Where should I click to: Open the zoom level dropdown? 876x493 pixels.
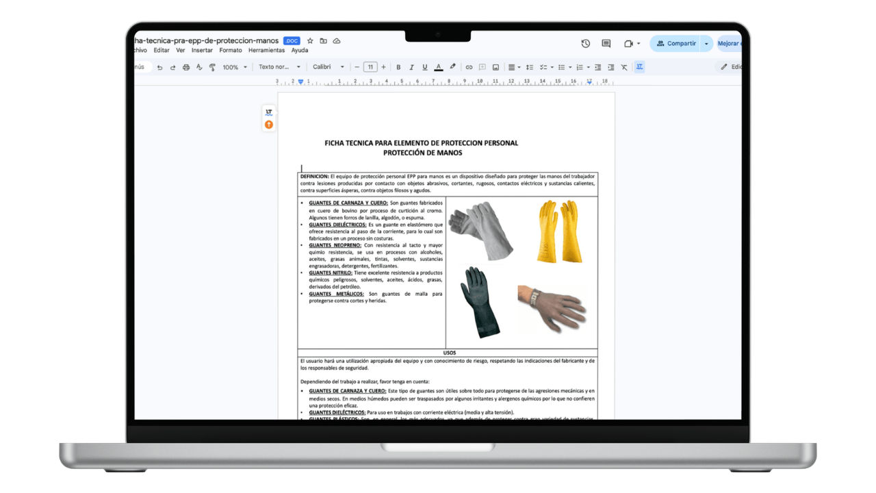[x=233, y=66]
